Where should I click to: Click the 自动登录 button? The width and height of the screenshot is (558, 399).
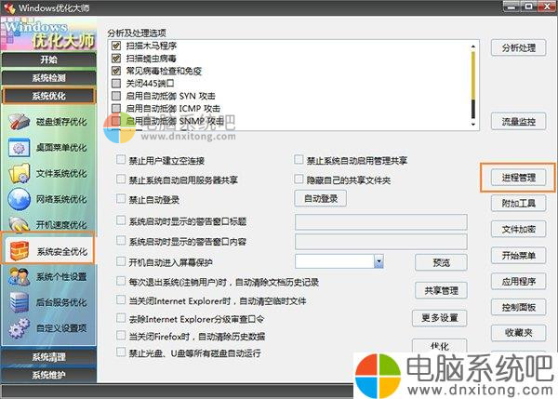(320, 199)
